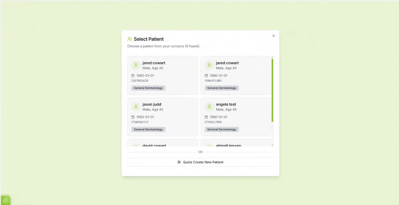
Task: Click jason judd's avatar icon
Action: (136, 107)
